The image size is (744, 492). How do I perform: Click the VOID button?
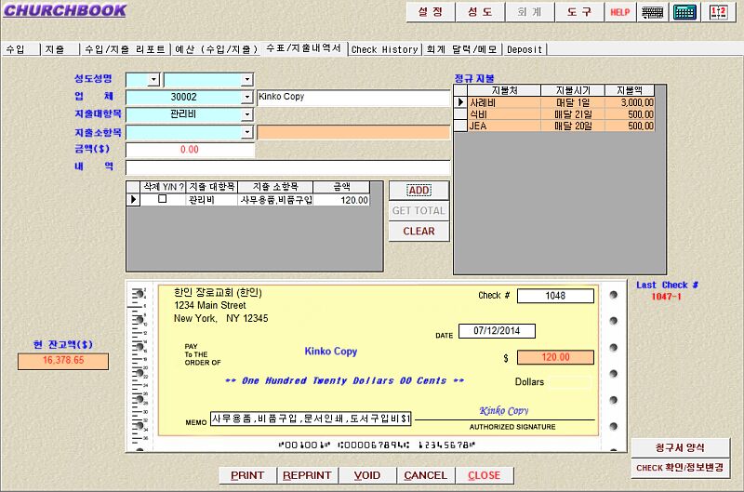pyautogui.click(x=366, y=475)
